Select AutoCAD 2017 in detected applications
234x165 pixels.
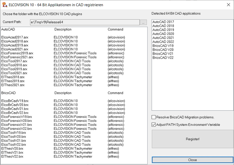click(x=163, y=22)
